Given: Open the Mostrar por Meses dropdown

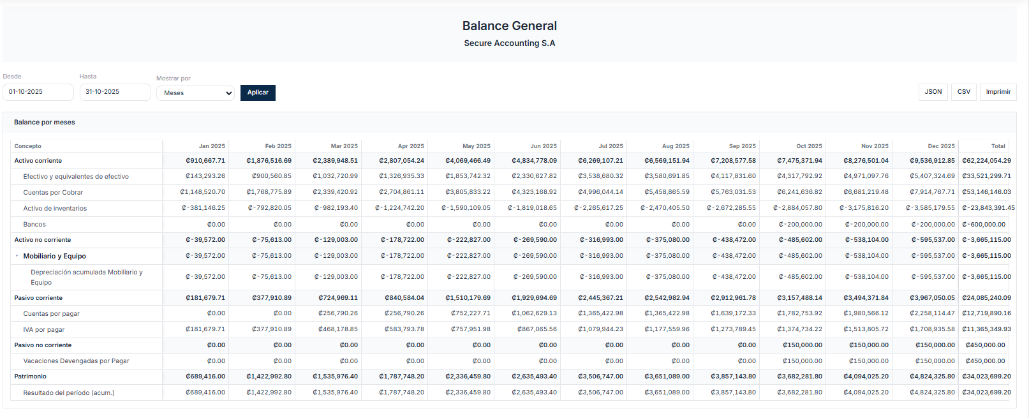Looking at the screenshot, I should coord(195,93).
